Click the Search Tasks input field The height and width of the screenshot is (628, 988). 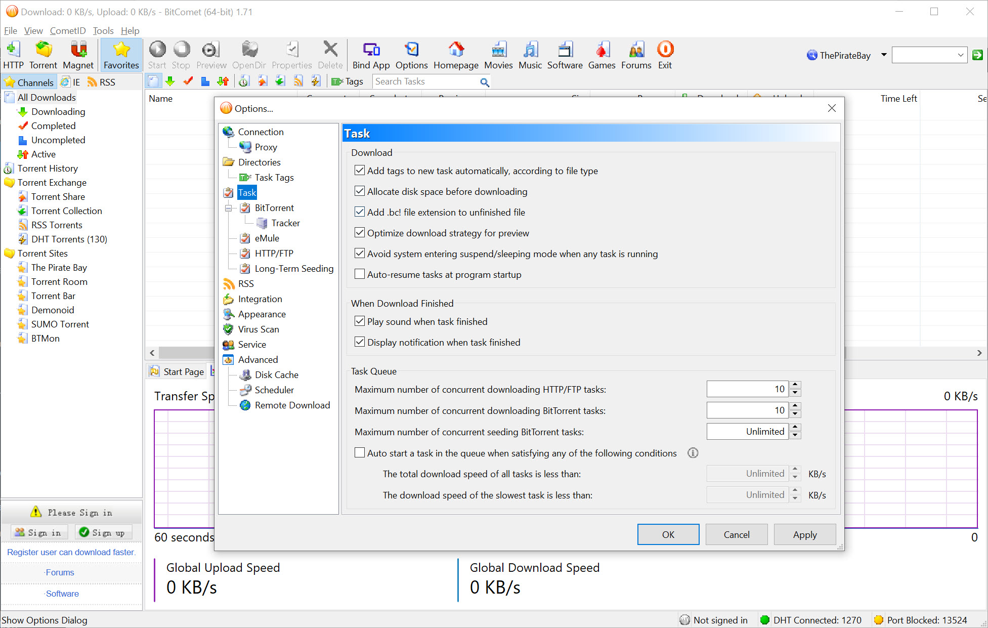click(x=426, y=81)
